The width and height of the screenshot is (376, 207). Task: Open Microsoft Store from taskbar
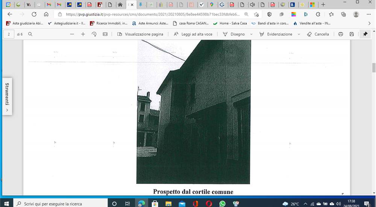click(x=155, y=204)
